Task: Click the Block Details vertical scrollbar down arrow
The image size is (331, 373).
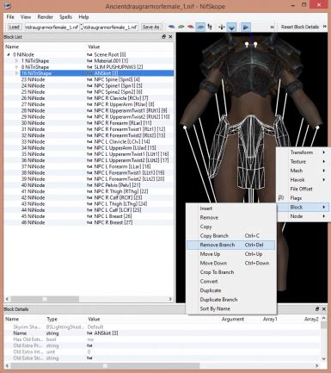Action: pos(323,358)
